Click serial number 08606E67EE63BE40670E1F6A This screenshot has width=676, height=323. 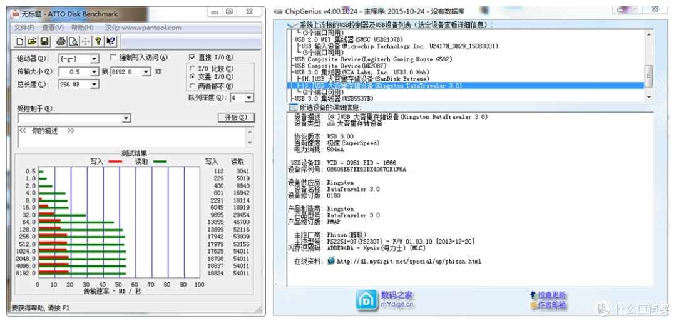(x=366, y=170)
